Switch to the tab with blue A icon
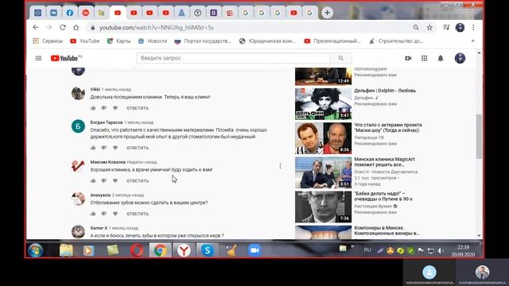This screenshot has width=509, height=286. (181, 13)
